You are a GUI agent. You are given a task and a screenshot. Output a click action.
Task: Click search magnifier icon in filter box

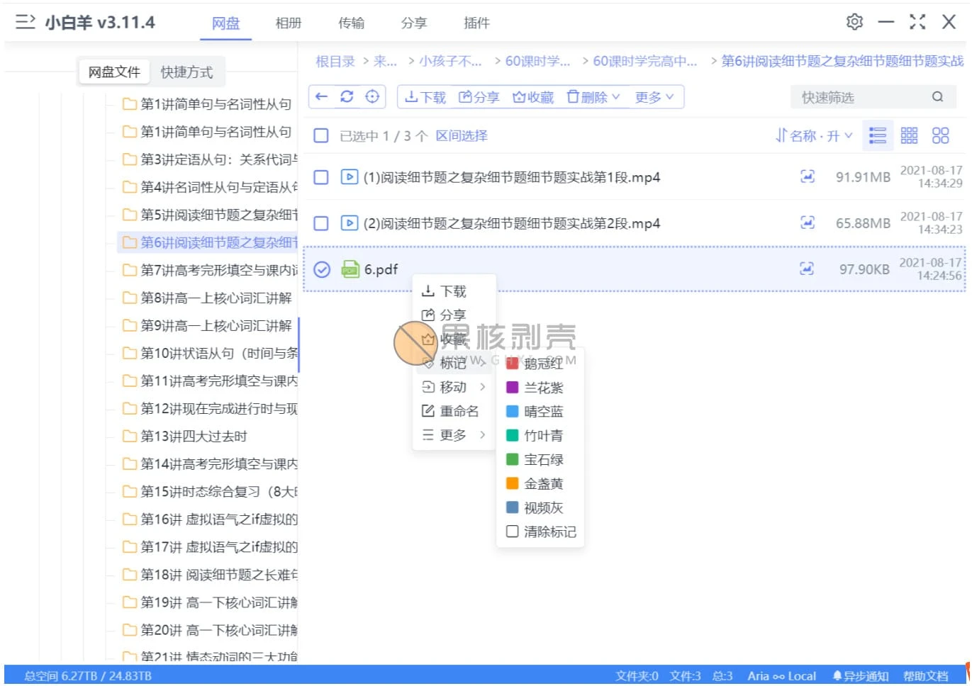937,97
